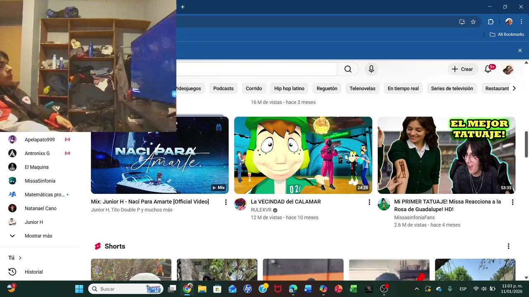The width and height of the screenshot is (529, 297).
Task: Open Antronixx G subscription
Action: 40,153
